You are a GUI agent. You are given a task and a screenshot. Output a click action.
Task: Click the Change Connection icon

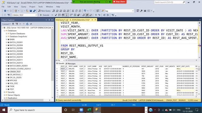9,15
